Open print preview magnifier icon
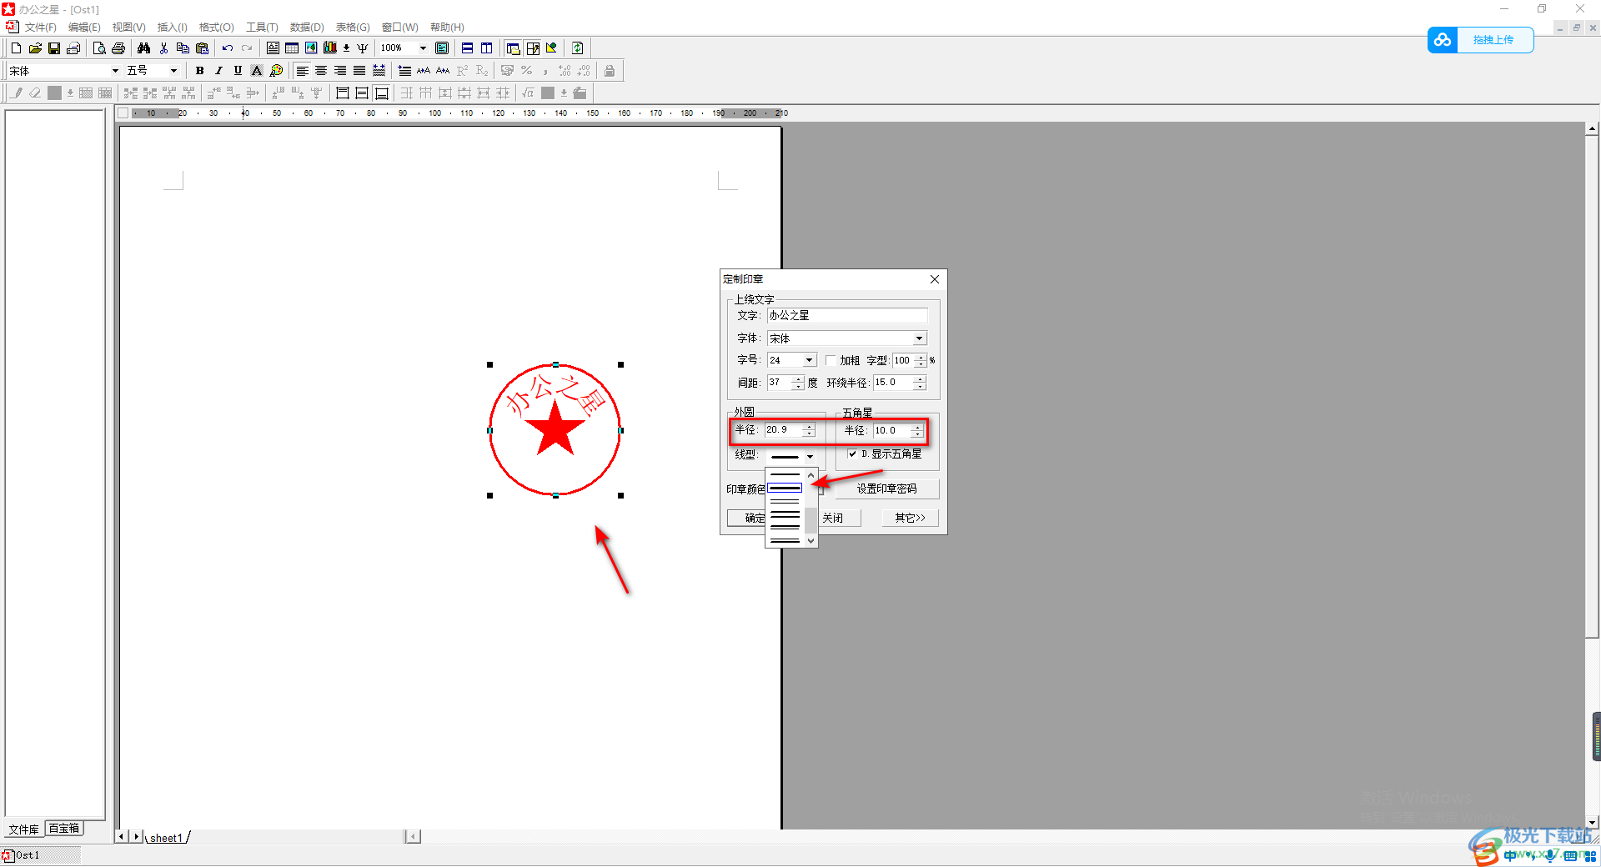The height and width of the screenshot is (867, 1601). pos(99,48)
